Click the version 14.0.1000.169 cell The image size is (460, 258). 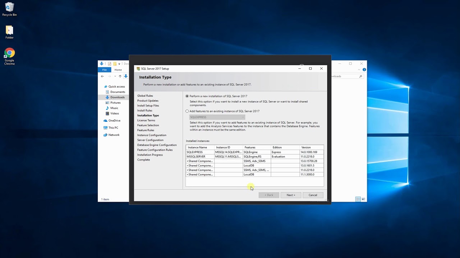pos(312,152)
